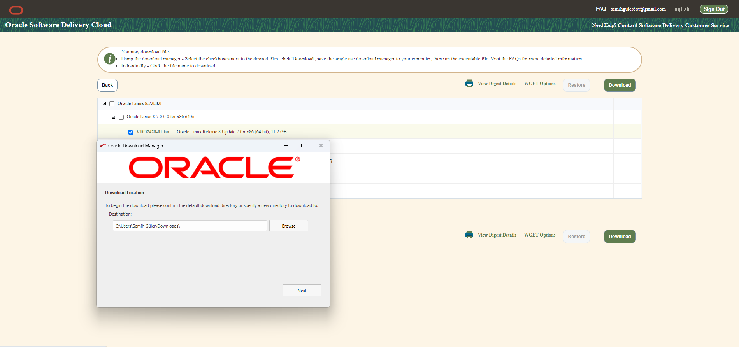Click the Oracle Linux 8.7.0.0.0 for x86 64 bit label
Viewport: 739px width, 347px height.
161,117
